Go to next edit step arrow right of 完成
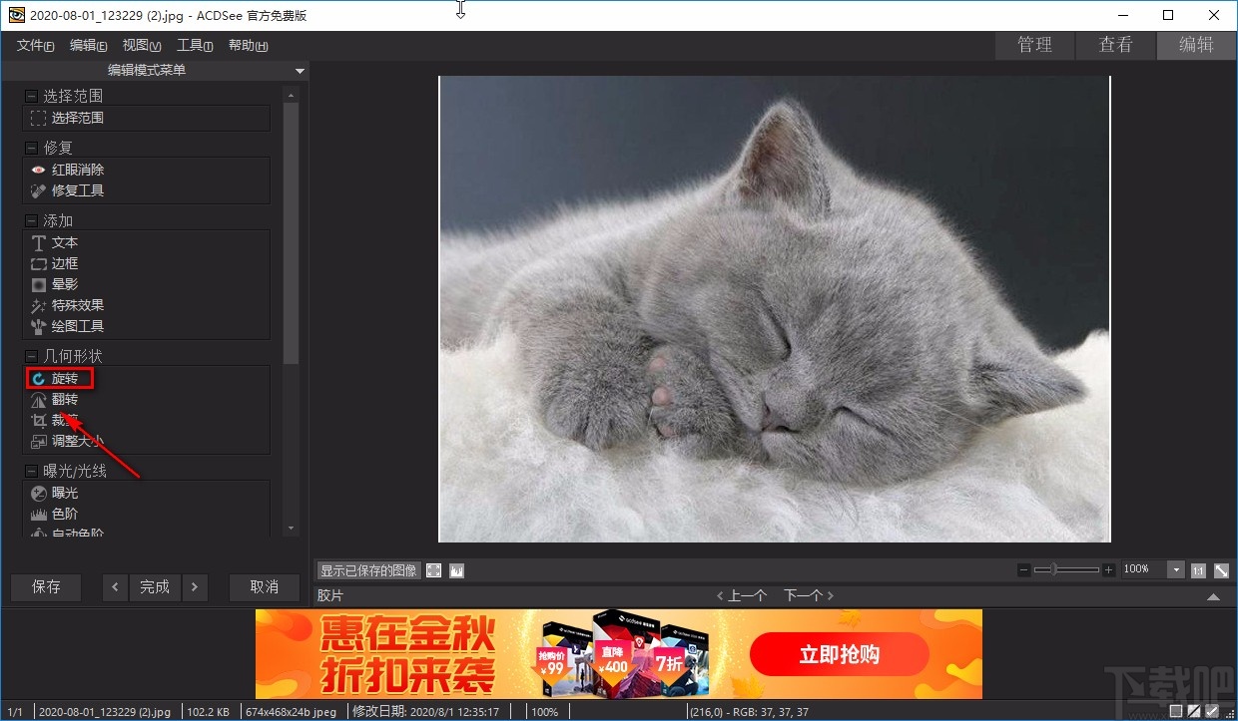The width and height of the screenshot is (1238, 721). coord(194,587)
